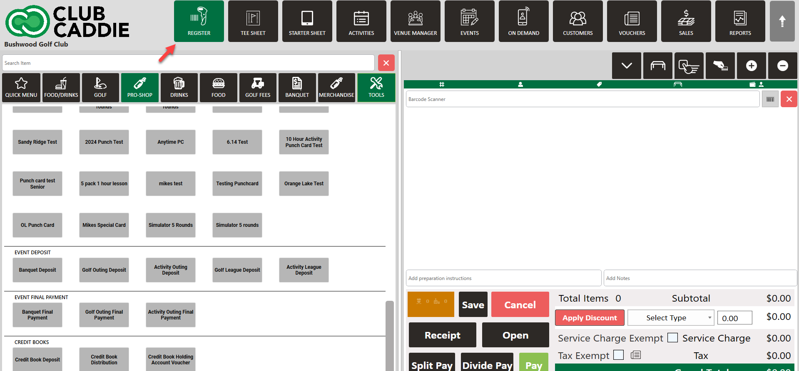Enable the Tax Exempt checkbox
Viewport: 799px width, 371px height.
click(619, 355)
